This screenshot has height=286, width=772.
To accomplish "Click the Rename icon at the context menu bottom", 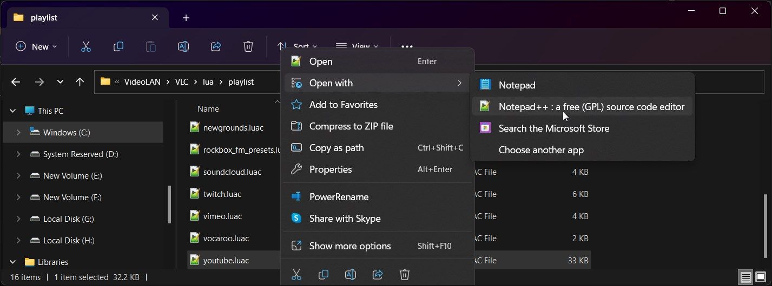I will [351, 275].
